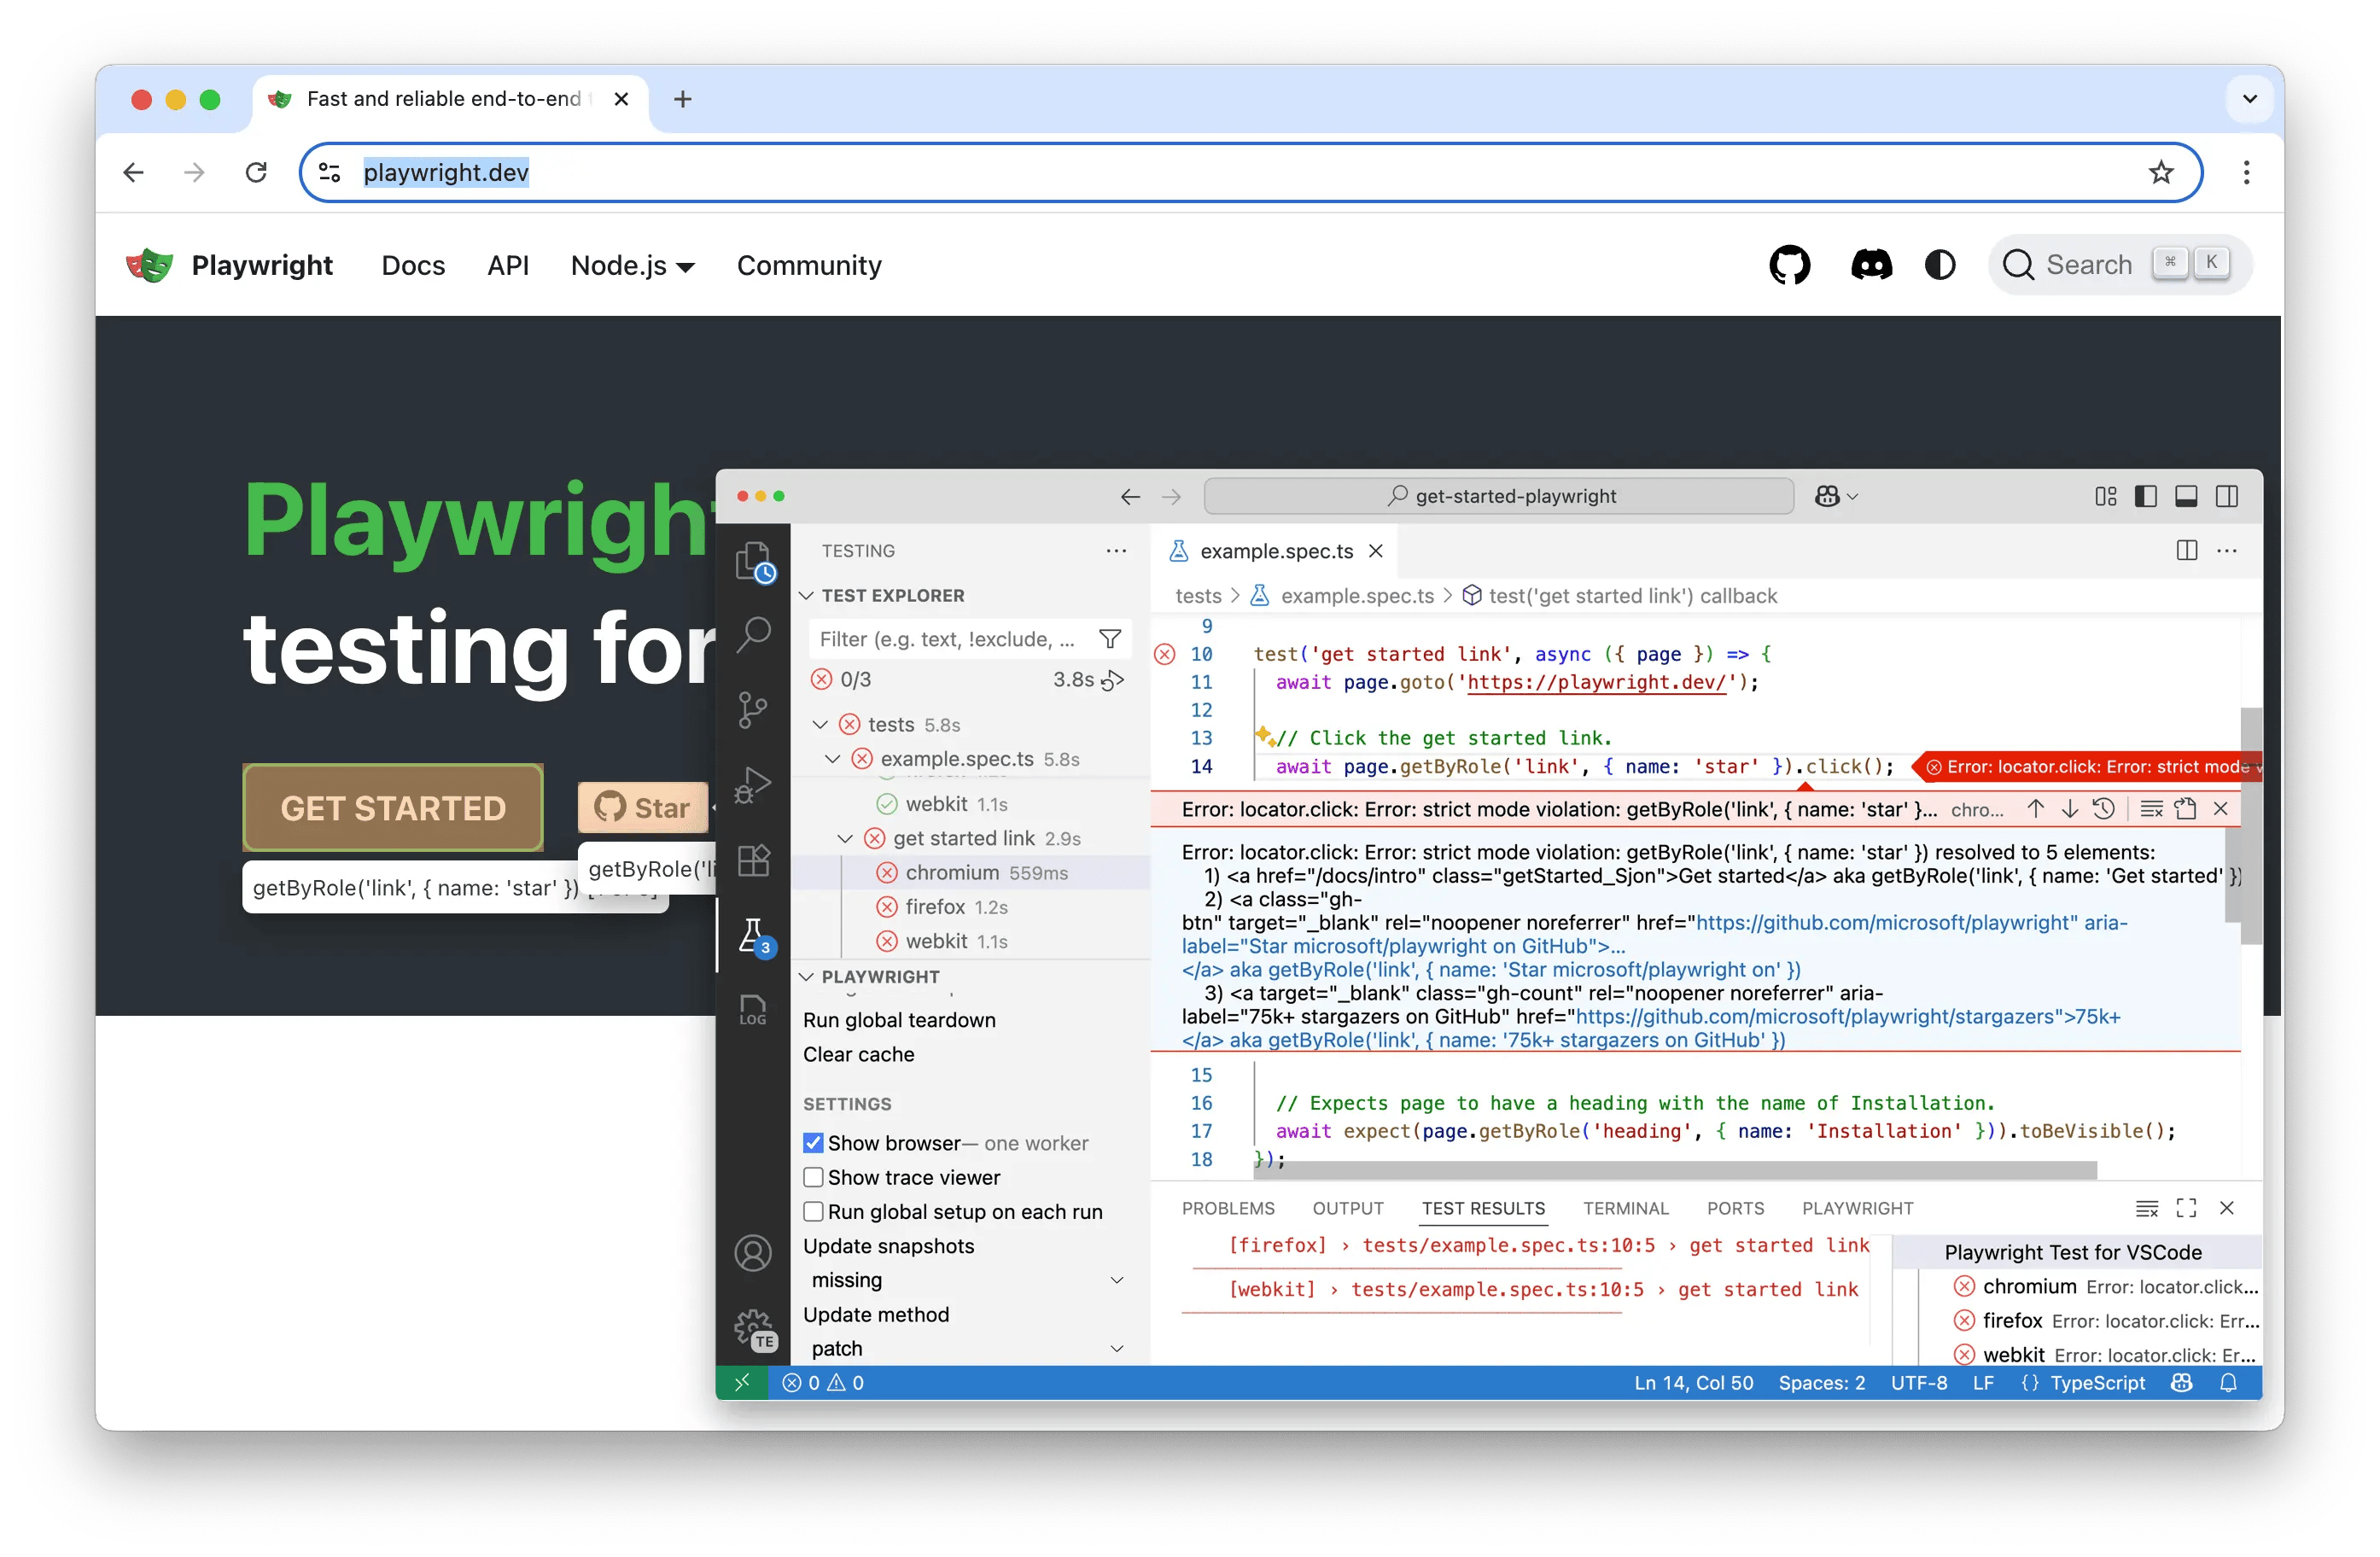This screenshot has width=2380, height=1557.
Task: Uncheck the Show browser setting
Action: pos(813,1142)
